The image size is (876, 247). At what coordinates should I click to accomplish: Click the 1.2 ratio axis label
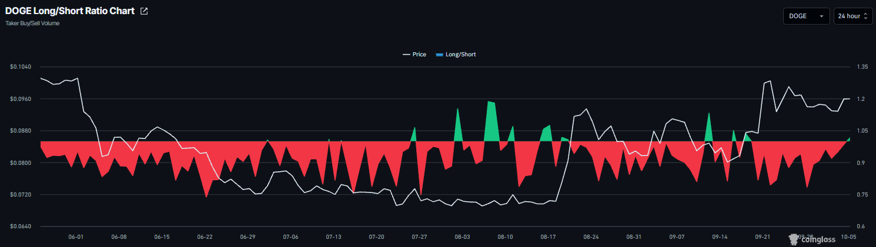pyautogui.click(x=861, y=99)
